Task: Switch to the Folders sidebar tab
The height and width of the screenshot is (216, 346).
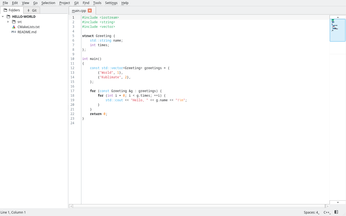Action: (12, 10)
